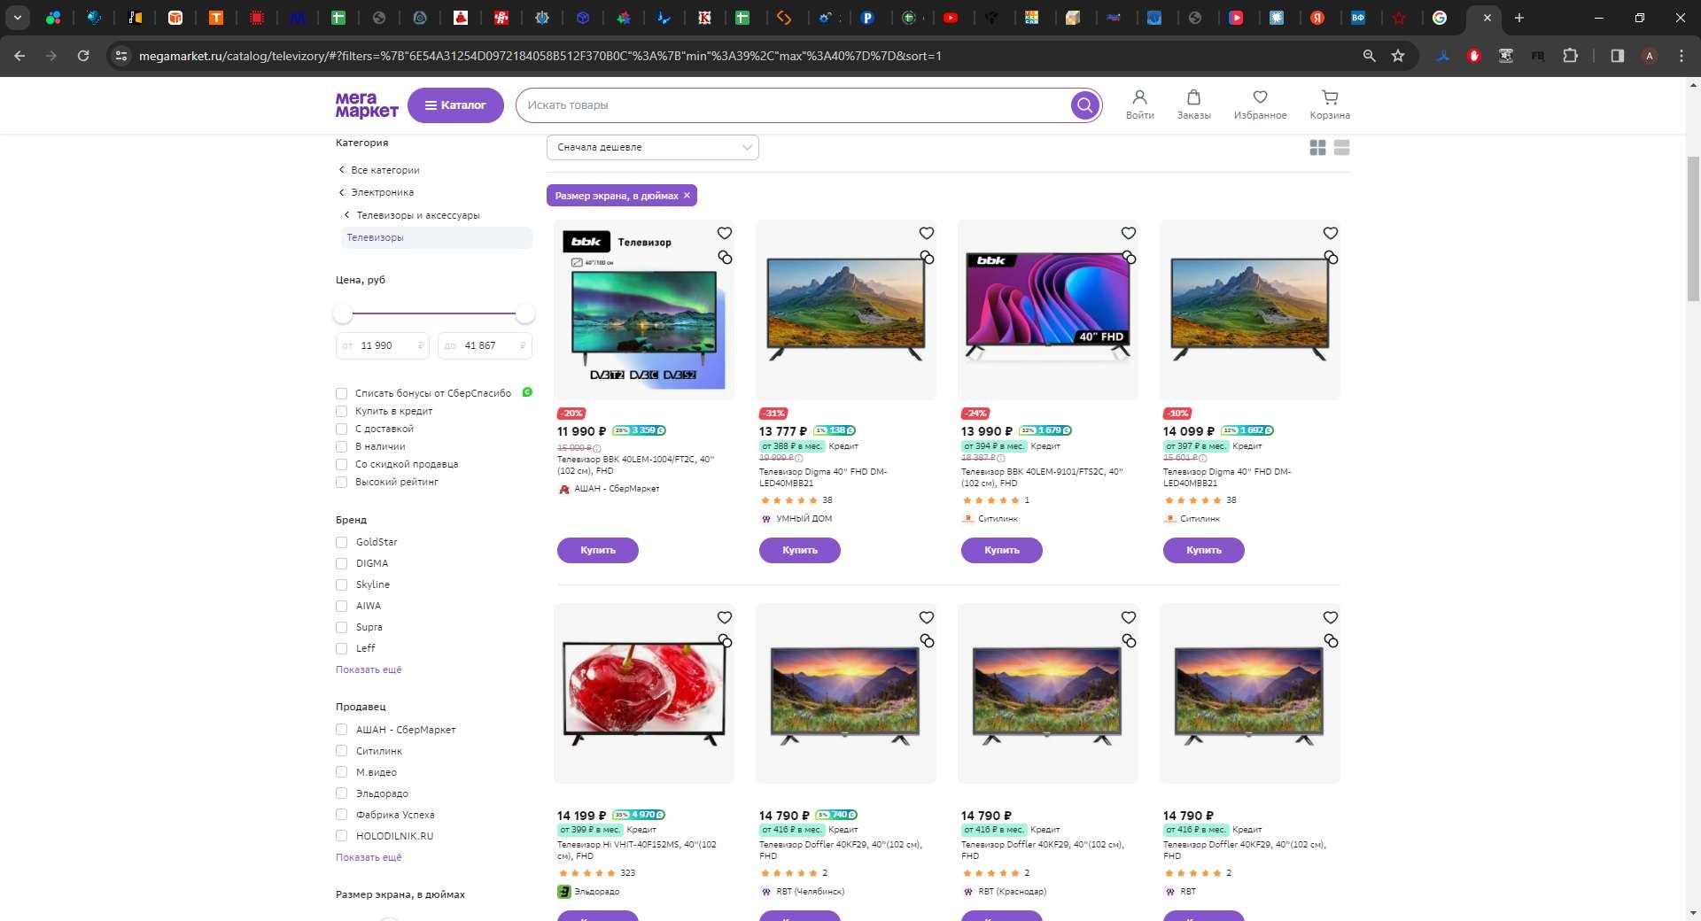Expand more brands with Показать ещё under Leff
Image resolution: width=1701 pixels, height=921 pixels.
click(369, 669)
